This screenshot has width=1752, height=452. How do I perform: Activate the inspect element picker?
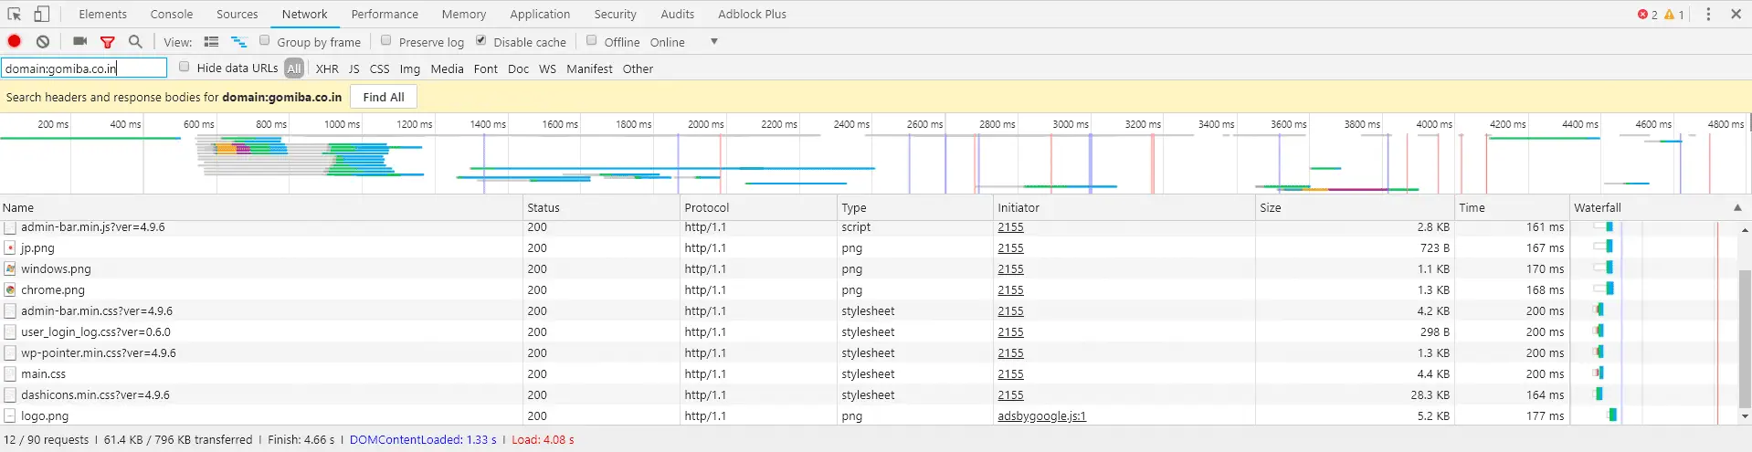click(15, 14)
